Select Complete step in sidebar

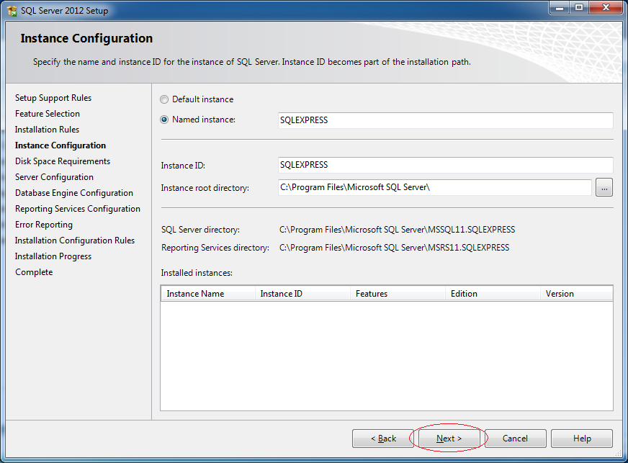coord(34,272)
